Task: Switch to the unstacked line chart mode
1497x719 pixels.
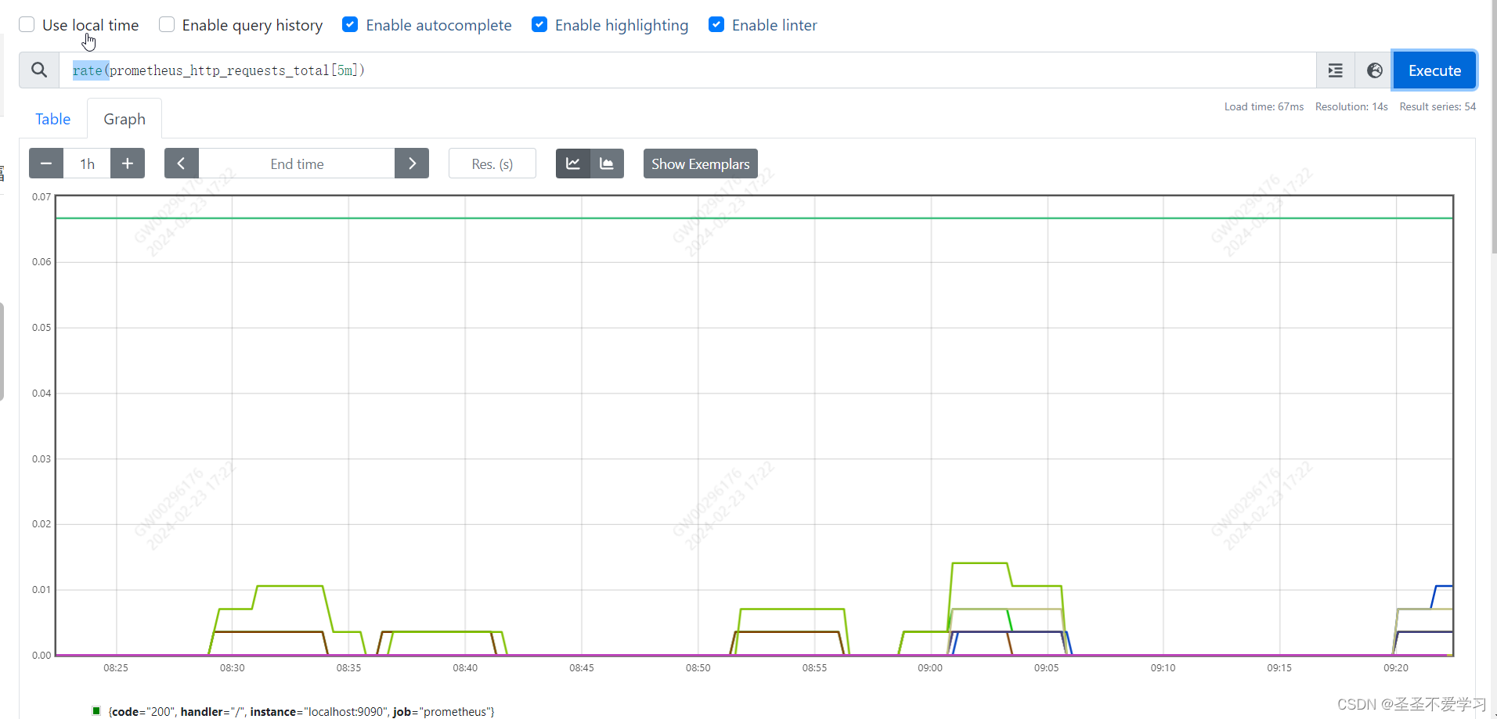Action: (573, 164)
